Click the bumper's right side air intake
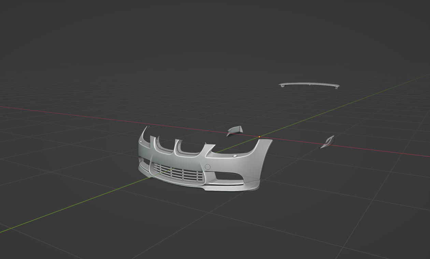Viewport: 430px width, 259px height. click(228, 176)
